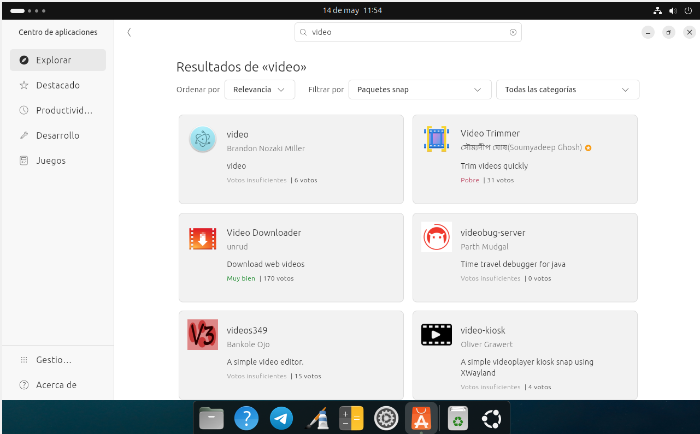Click the Video Downloader app icon

pos(203,239)
